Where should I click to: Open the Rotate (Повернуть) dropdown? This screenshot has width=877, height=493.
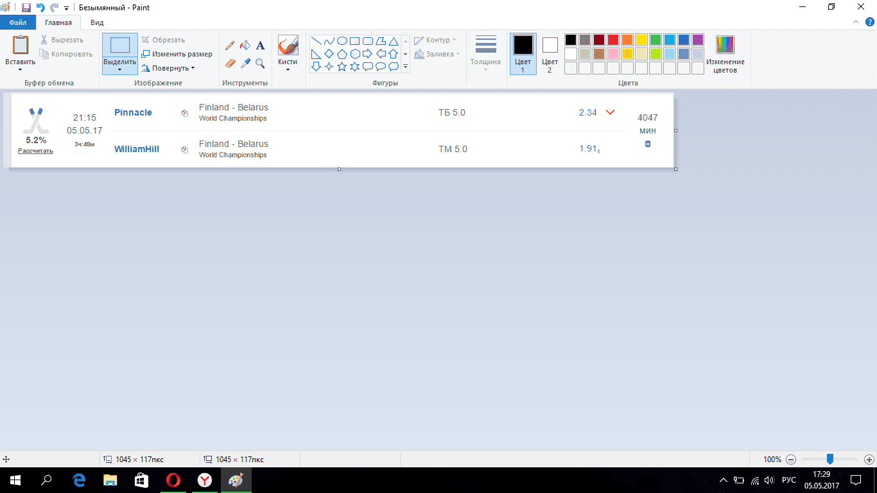point(168,68)
